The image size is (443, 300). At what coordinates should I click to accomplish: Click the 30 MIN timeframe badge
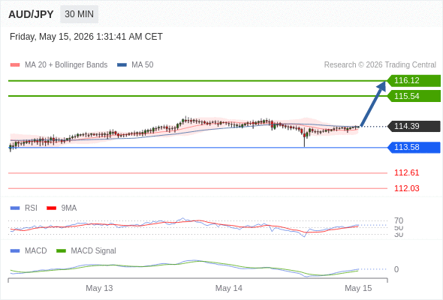(x=79, y=14)
